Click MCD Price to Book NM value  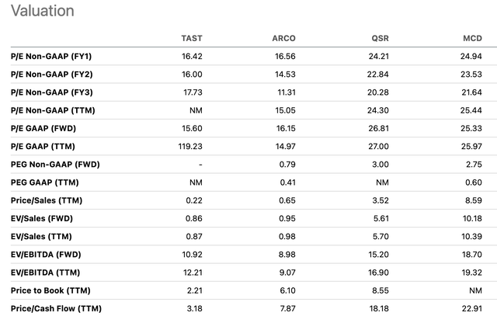click(x=475, y=290)
